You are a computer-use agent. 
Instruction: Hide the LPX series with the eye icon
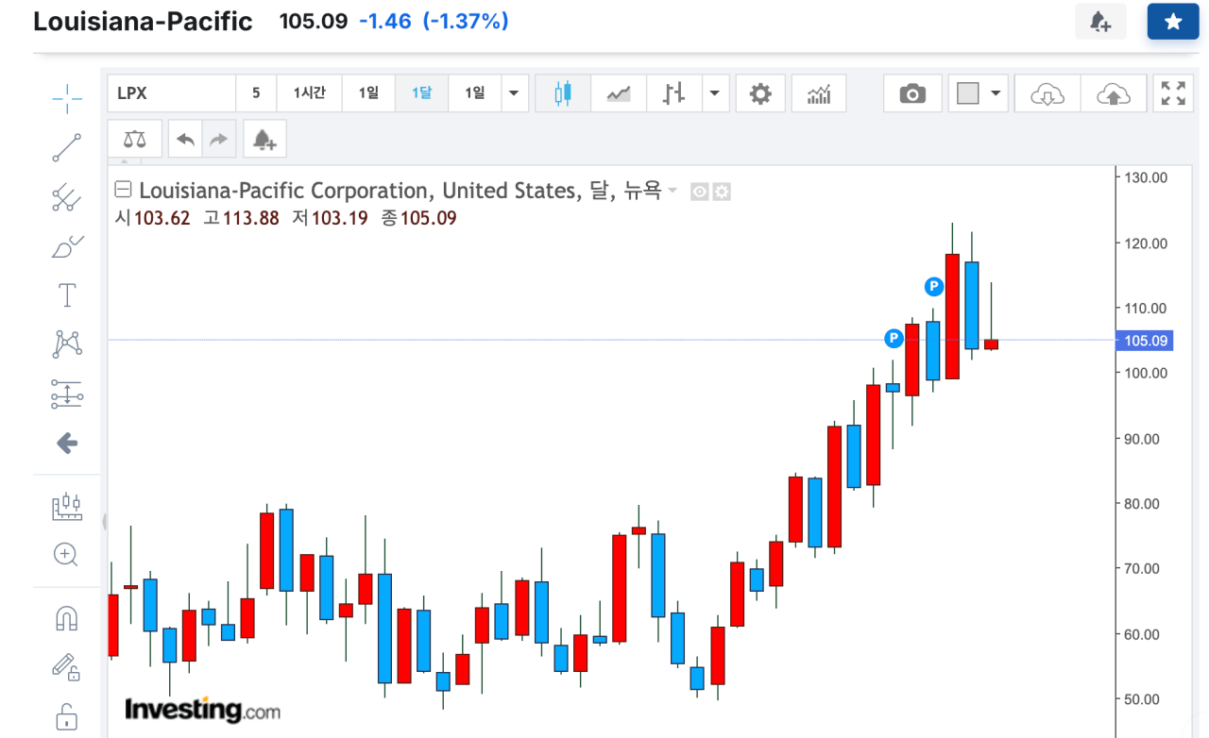click(700, 192)
